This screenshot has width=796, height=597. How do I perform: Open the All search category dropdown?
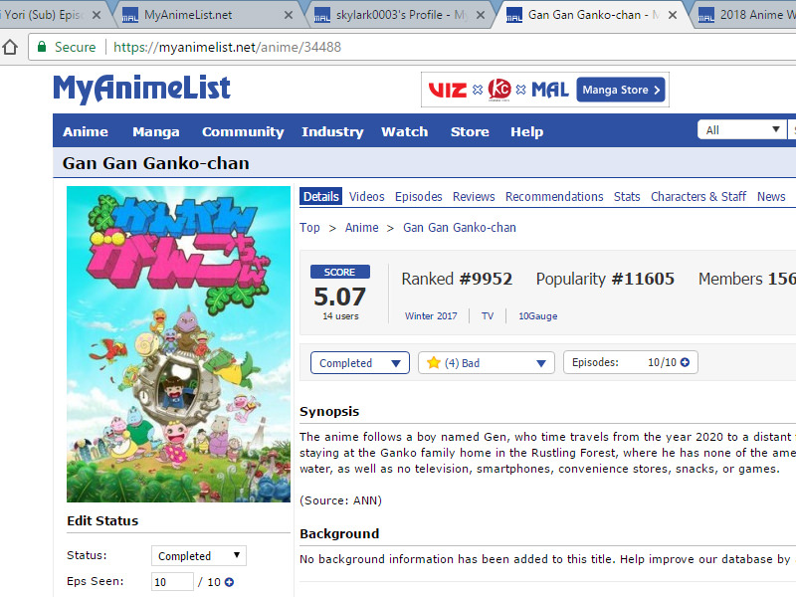click(x=742, y=130)
